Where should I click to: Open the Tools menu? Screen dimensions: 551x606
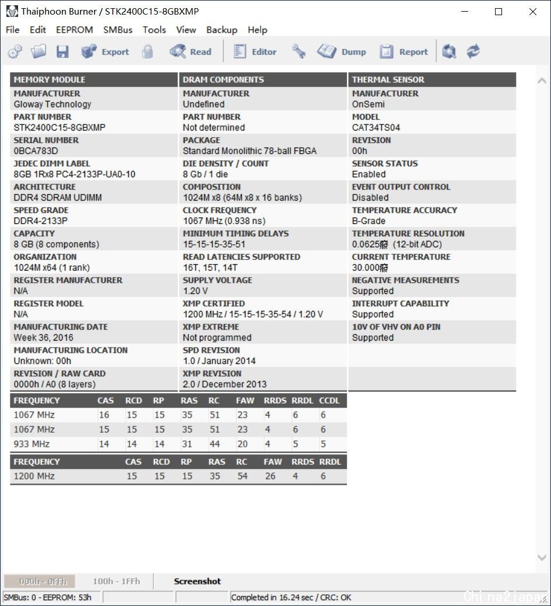[154, 30]
